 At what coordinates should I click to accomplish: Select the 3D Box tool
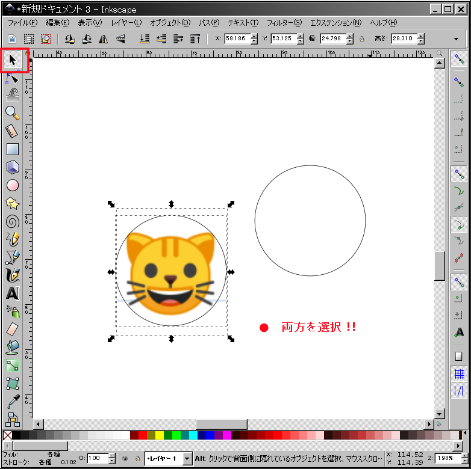[x=13, y=167]
